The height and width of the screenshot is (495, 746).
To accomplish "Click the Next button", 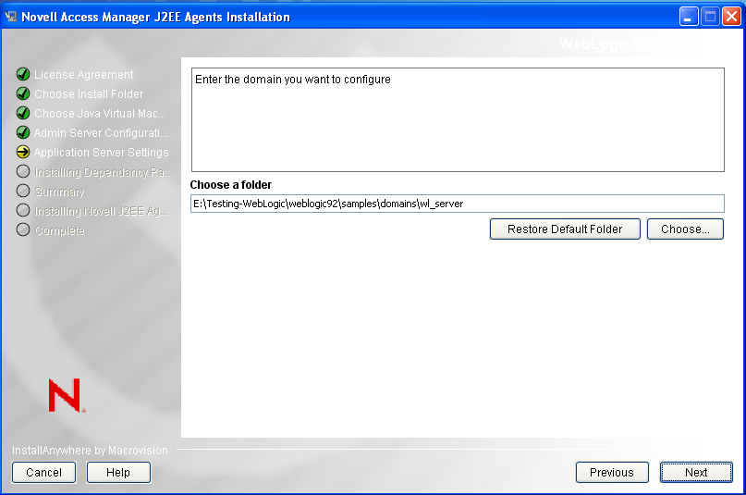I will click(696, 472).
